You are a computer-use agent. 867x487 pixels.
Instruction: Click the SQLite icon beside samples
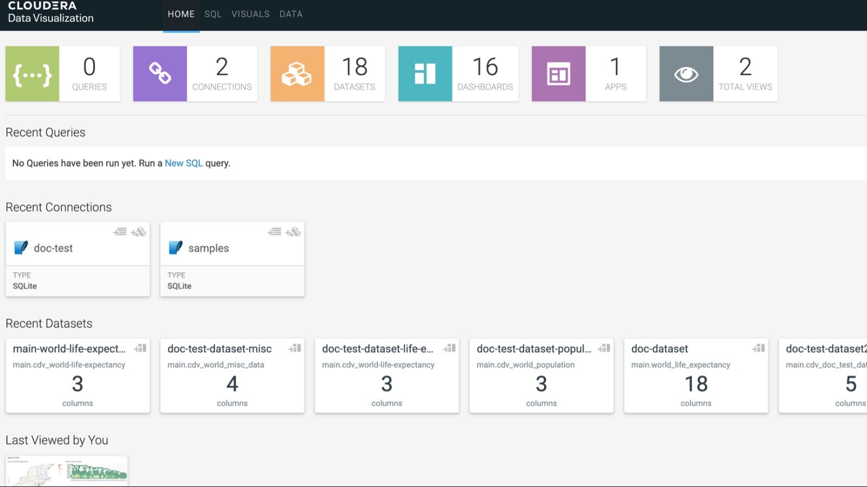(x=176, y=248)
